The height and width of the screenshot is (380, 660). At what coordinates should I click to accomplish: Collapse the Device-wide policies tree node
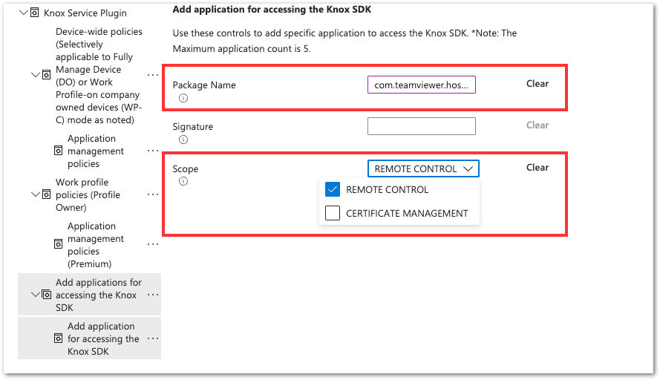coord(36,75)
